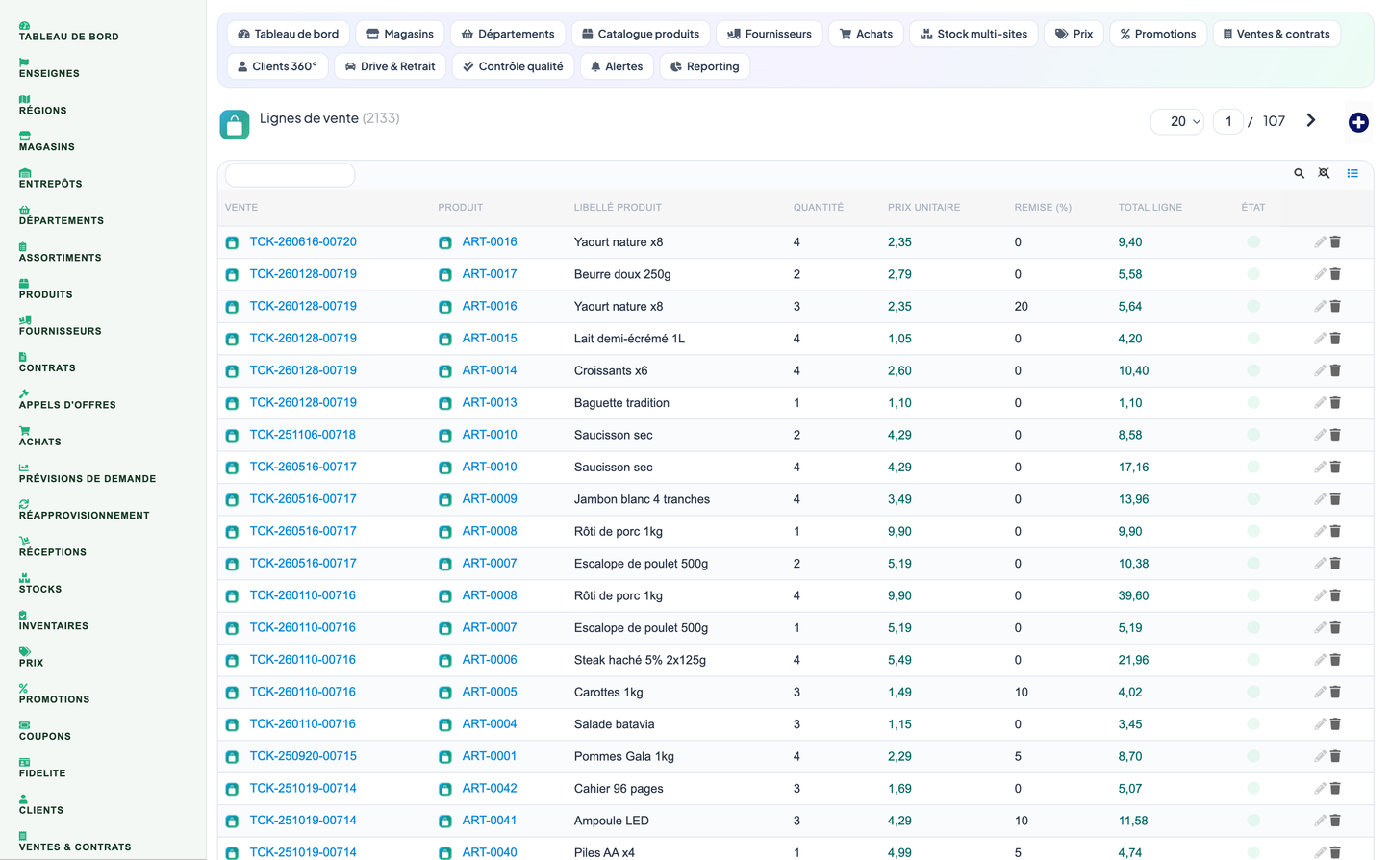This screenshot has width=1390, height=860.
Task: Delete the Carottes 1kg line
Action: 1335,692
